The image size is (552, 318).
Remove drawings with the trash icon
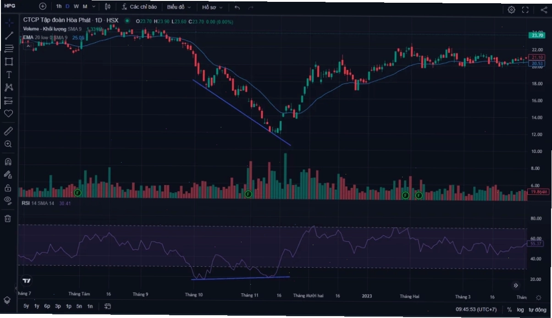(x=8, y=218)
